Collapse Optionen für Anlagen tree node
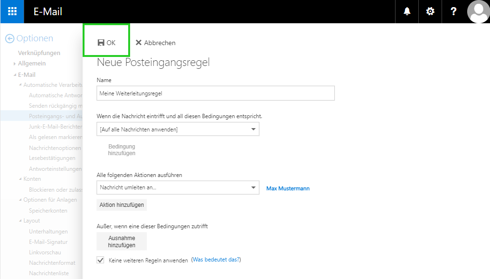The width and height of the screenshot is (490, 279). [x=20, y=200]
